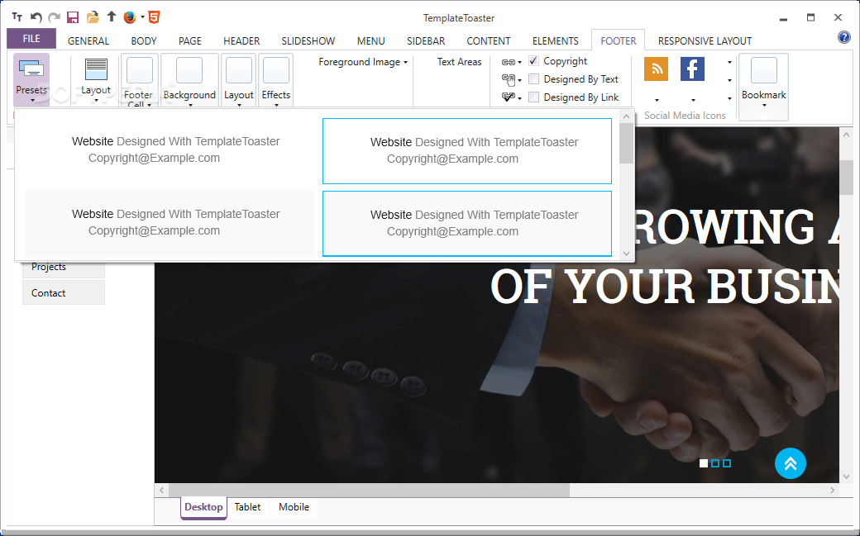The height and width of the screenshot is (536, 860).
Task: Enable the Designed By Text checkbox
Action: pyautogui.click(x=533, y=79)
